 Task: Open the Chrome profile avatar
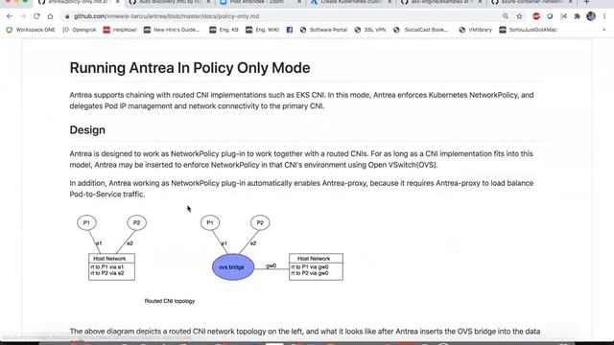coord(591,16)
